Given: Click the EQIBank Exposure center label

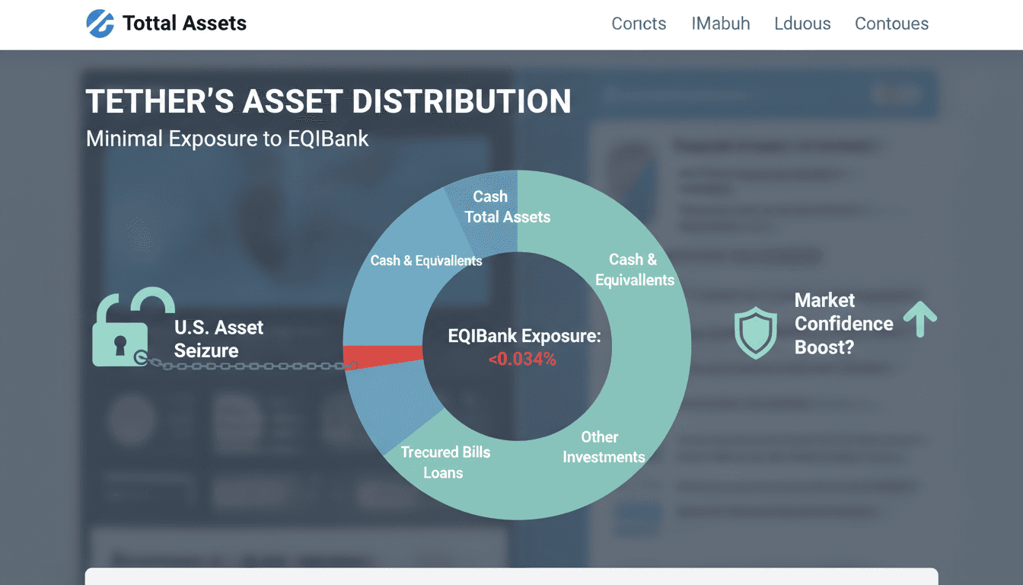Looking at the screenshot, I should point(524,336).
